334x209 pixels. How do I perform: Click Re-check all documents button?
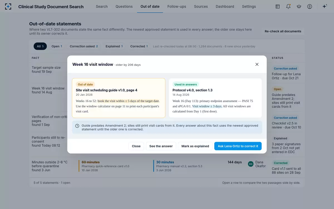click(x=283, y=31)
